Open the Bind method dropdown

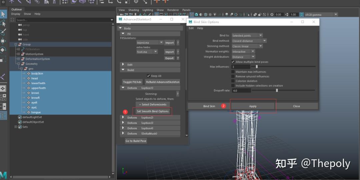pos(249,41)
